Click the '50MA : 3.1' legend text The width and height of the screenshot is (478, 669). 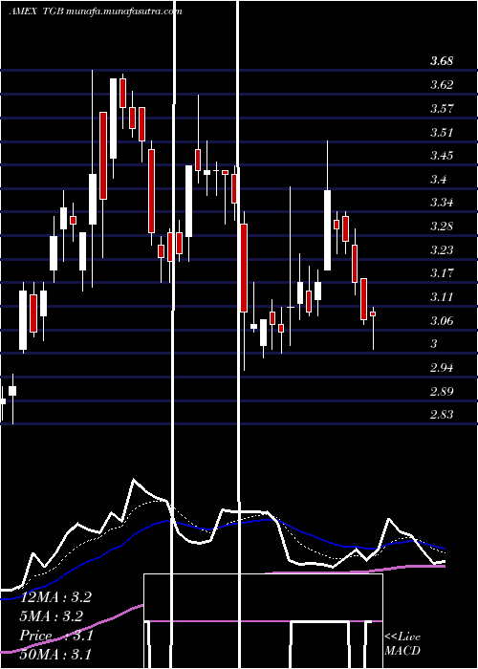coord(55,655)
